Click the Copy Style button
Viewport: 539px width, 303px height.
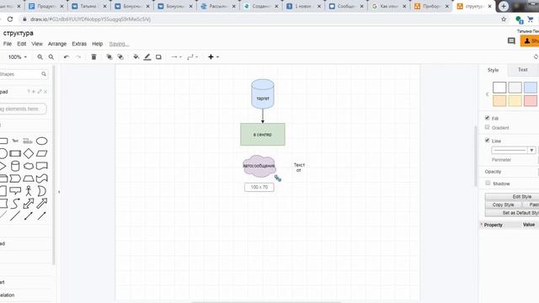503,205
